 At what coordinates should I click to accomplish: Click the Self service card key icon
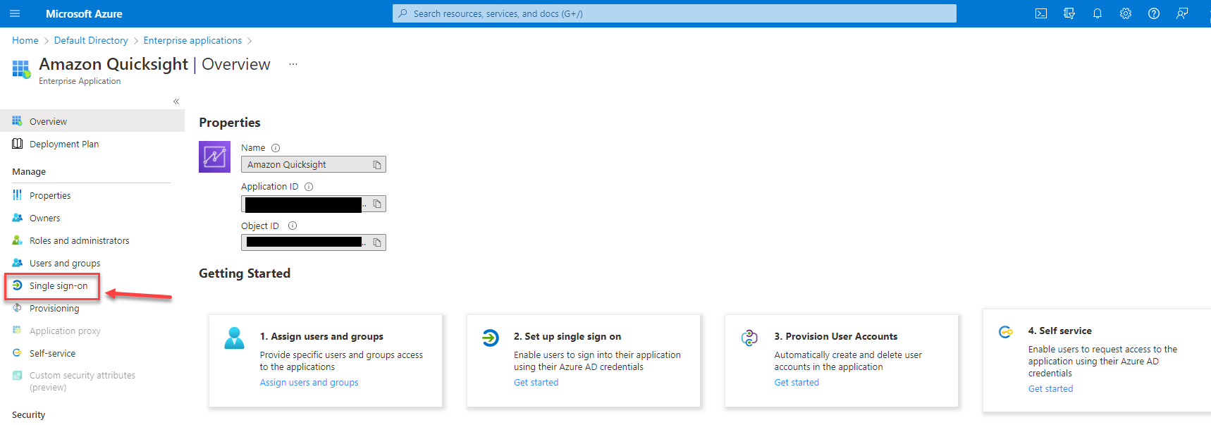click(x=1006, y=332)
